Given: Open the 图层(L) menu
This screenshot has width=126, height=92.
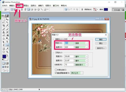Looking at the screenshot, I should point(26,5).
